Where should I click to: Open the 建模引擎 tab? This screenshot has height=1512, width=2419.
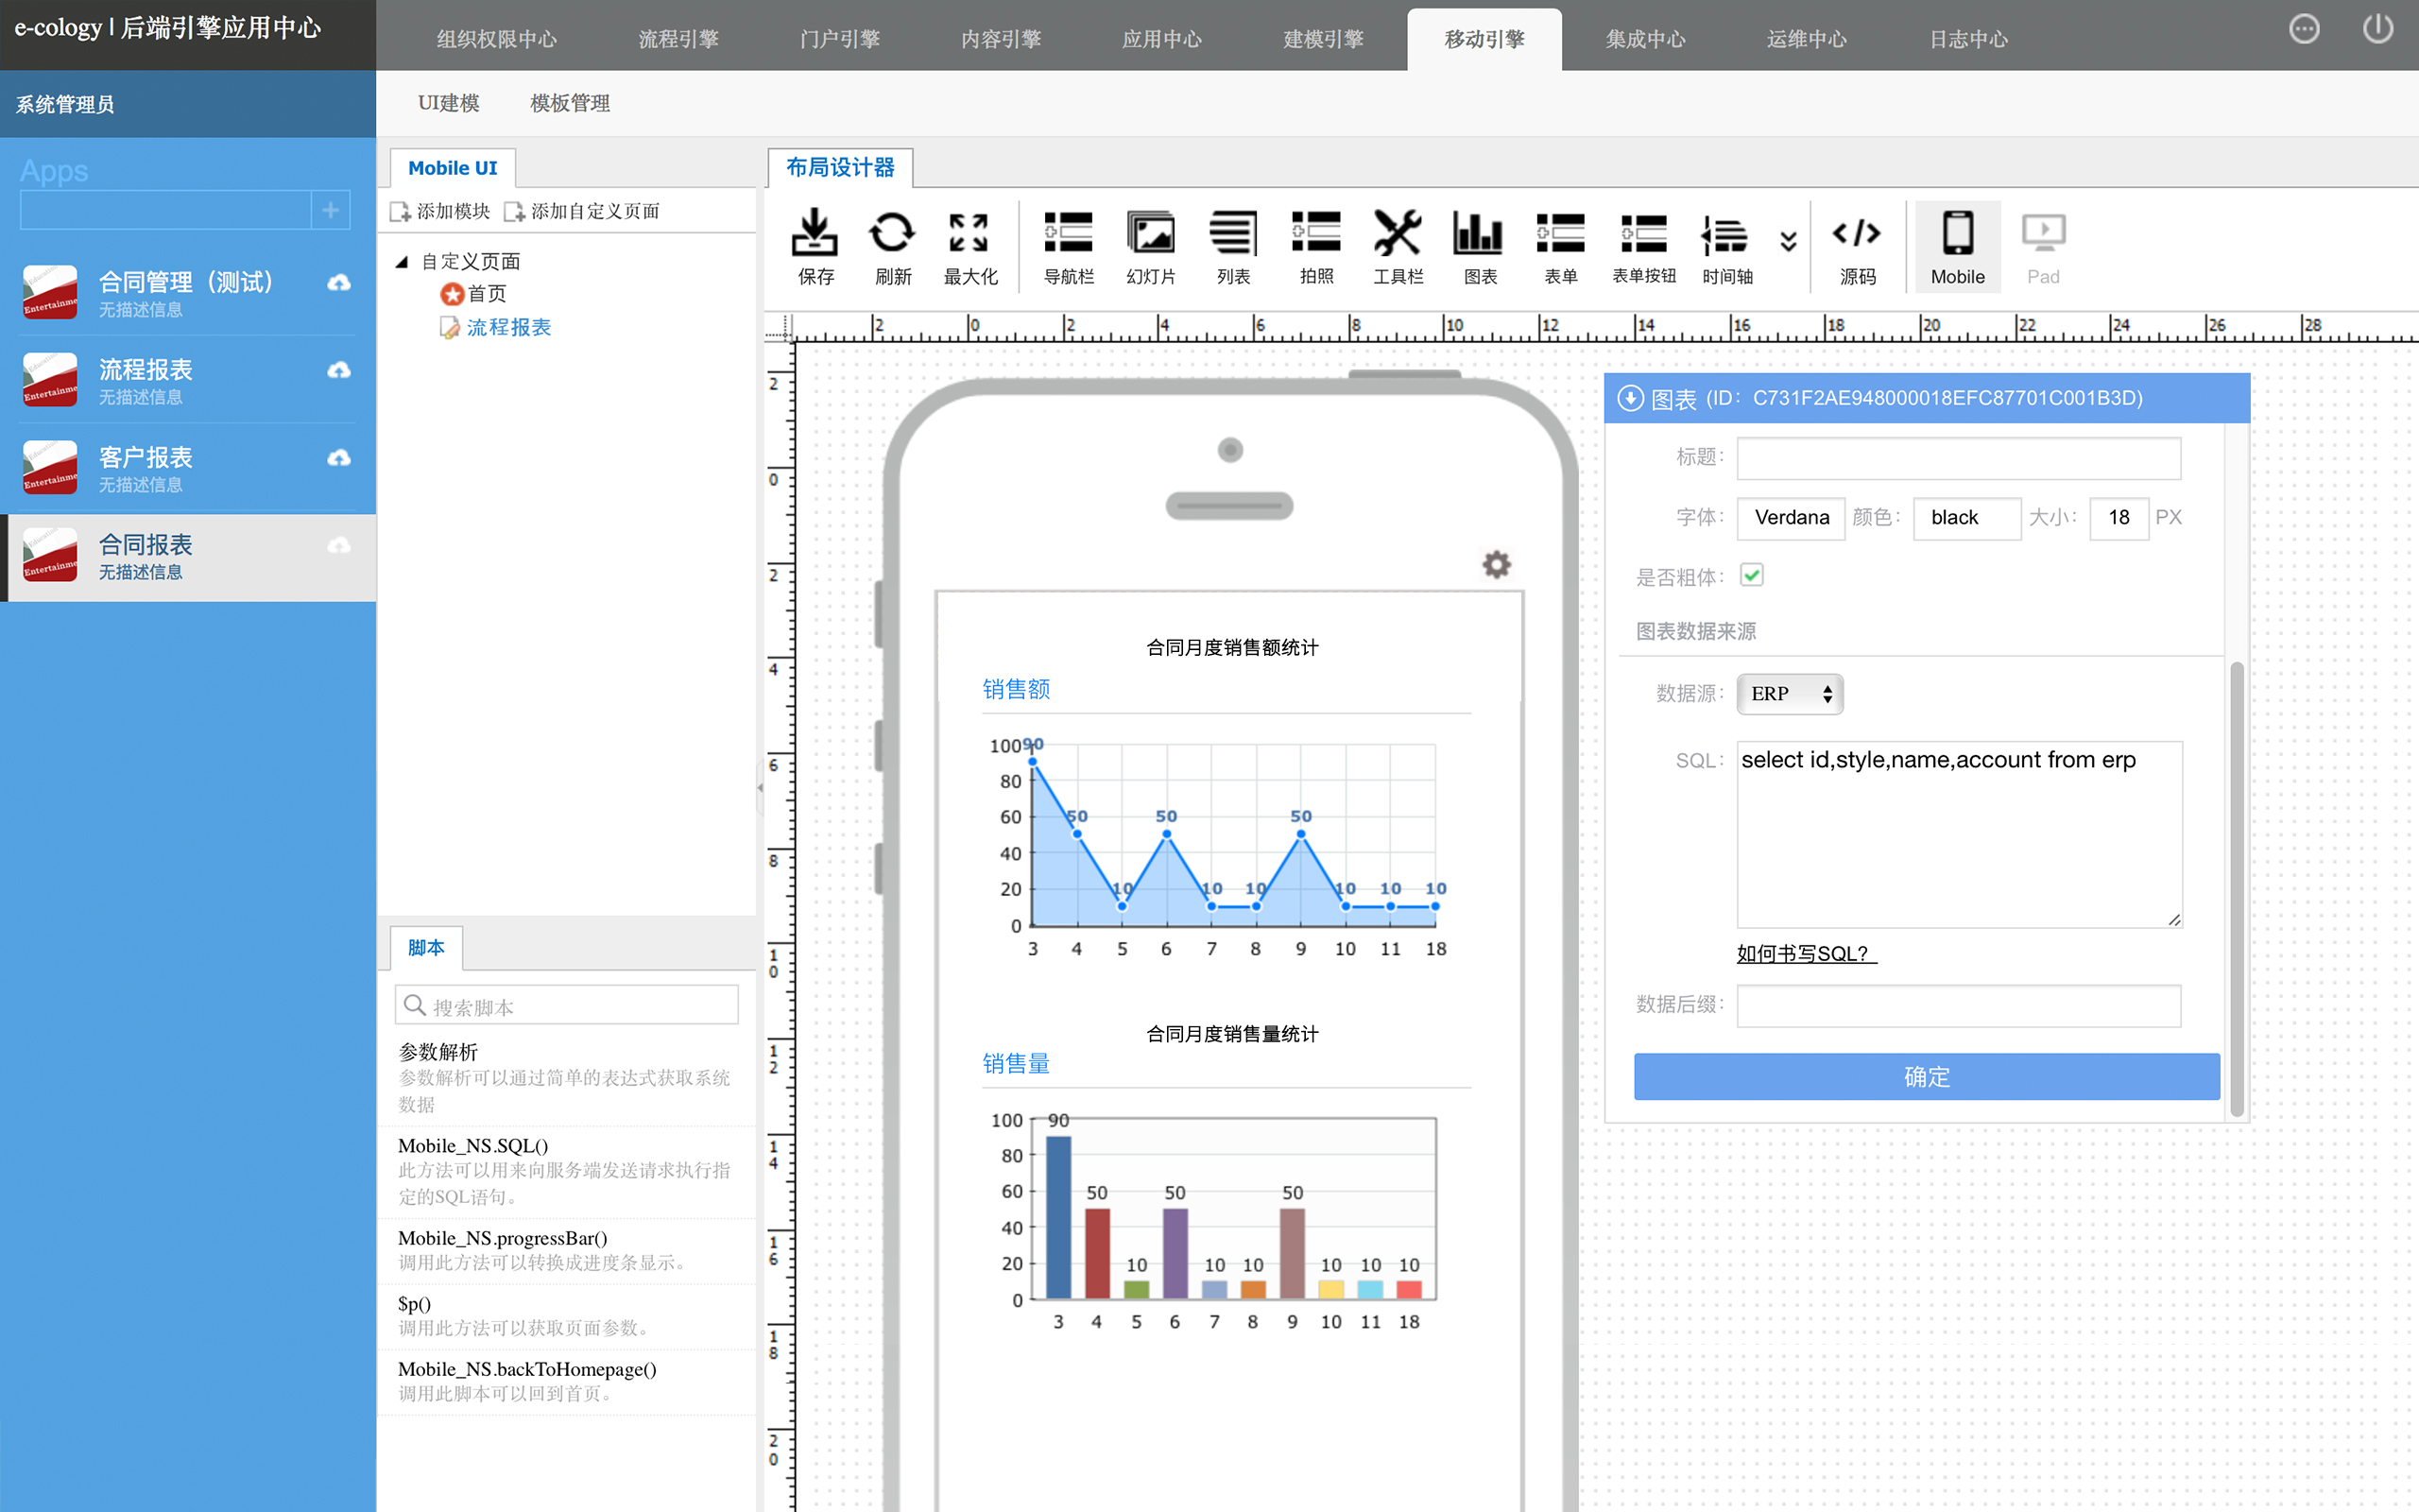[1324, 39]
